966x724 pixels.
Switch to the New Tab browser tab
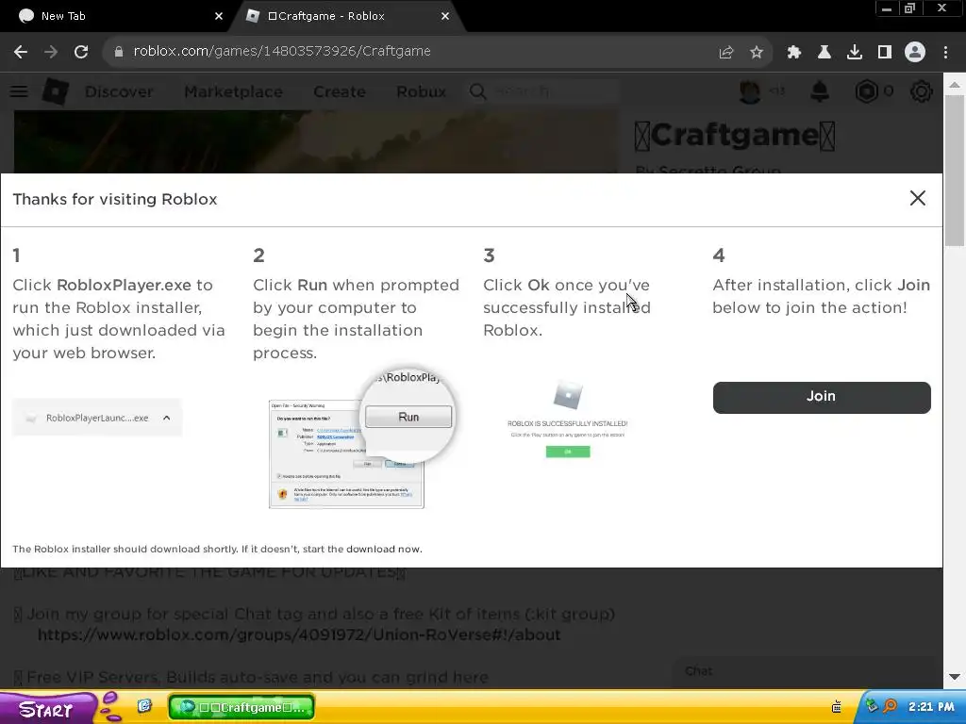pos(115,17)
